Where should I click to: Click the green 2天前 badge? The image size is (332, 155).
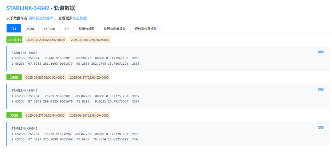[x=14, y=115]
